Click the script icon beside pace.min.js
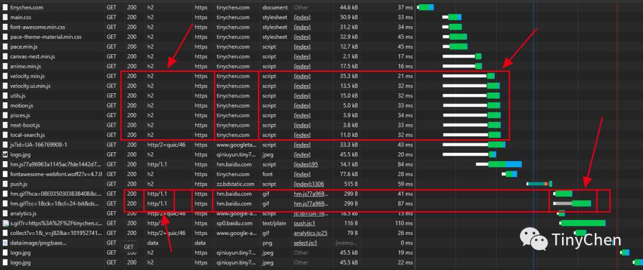Screen dimensions: 643x270 pyautogui.click(x=5, y=46)
